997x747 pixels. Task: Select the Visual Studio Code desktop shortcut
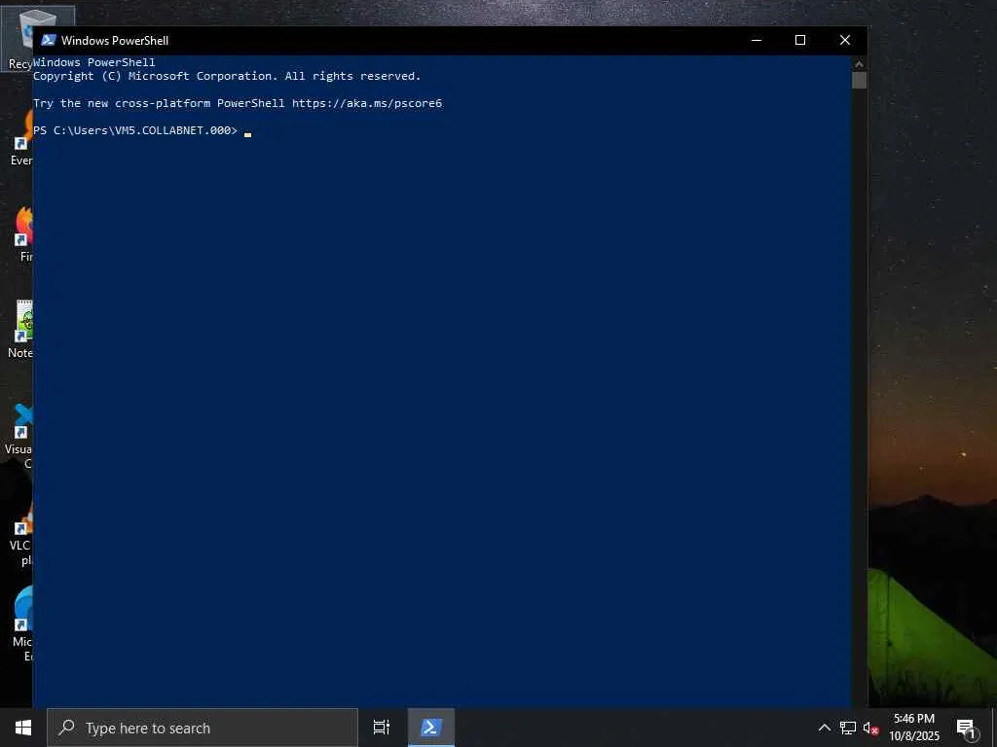(x=19, y=435)
